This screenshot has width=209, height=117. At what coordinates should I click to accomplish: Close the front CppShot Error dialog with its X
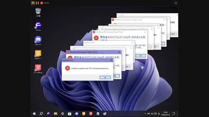[111, 60]
